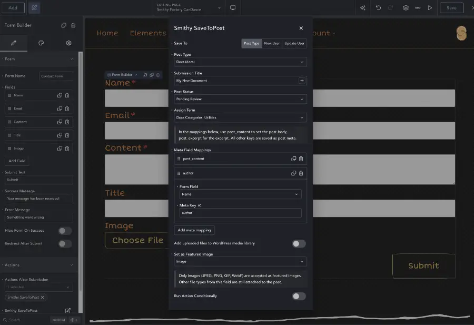The height and width of the screenshot is (325, 474).
Task: Duplicate the Image field row
Action: 60,149
